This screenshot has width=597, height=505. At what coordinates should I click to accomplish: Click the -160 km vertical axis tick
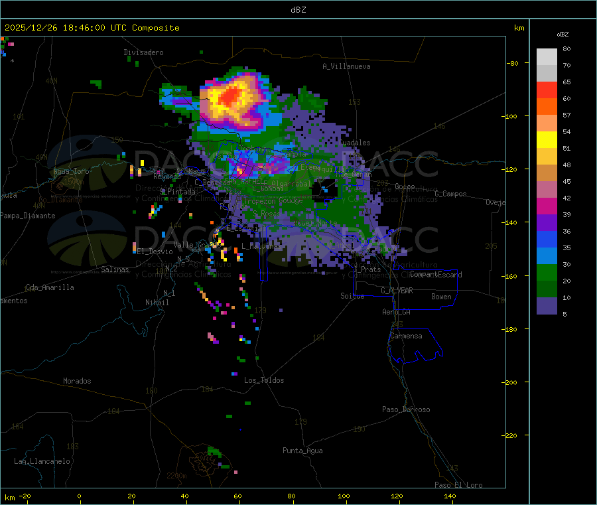point(511,276)
